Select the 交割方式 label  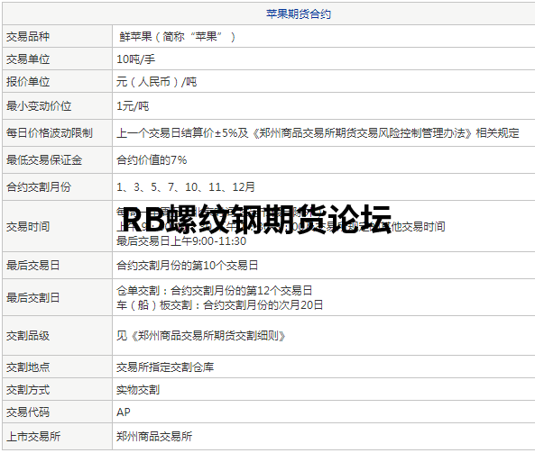(x=28, y=390)
